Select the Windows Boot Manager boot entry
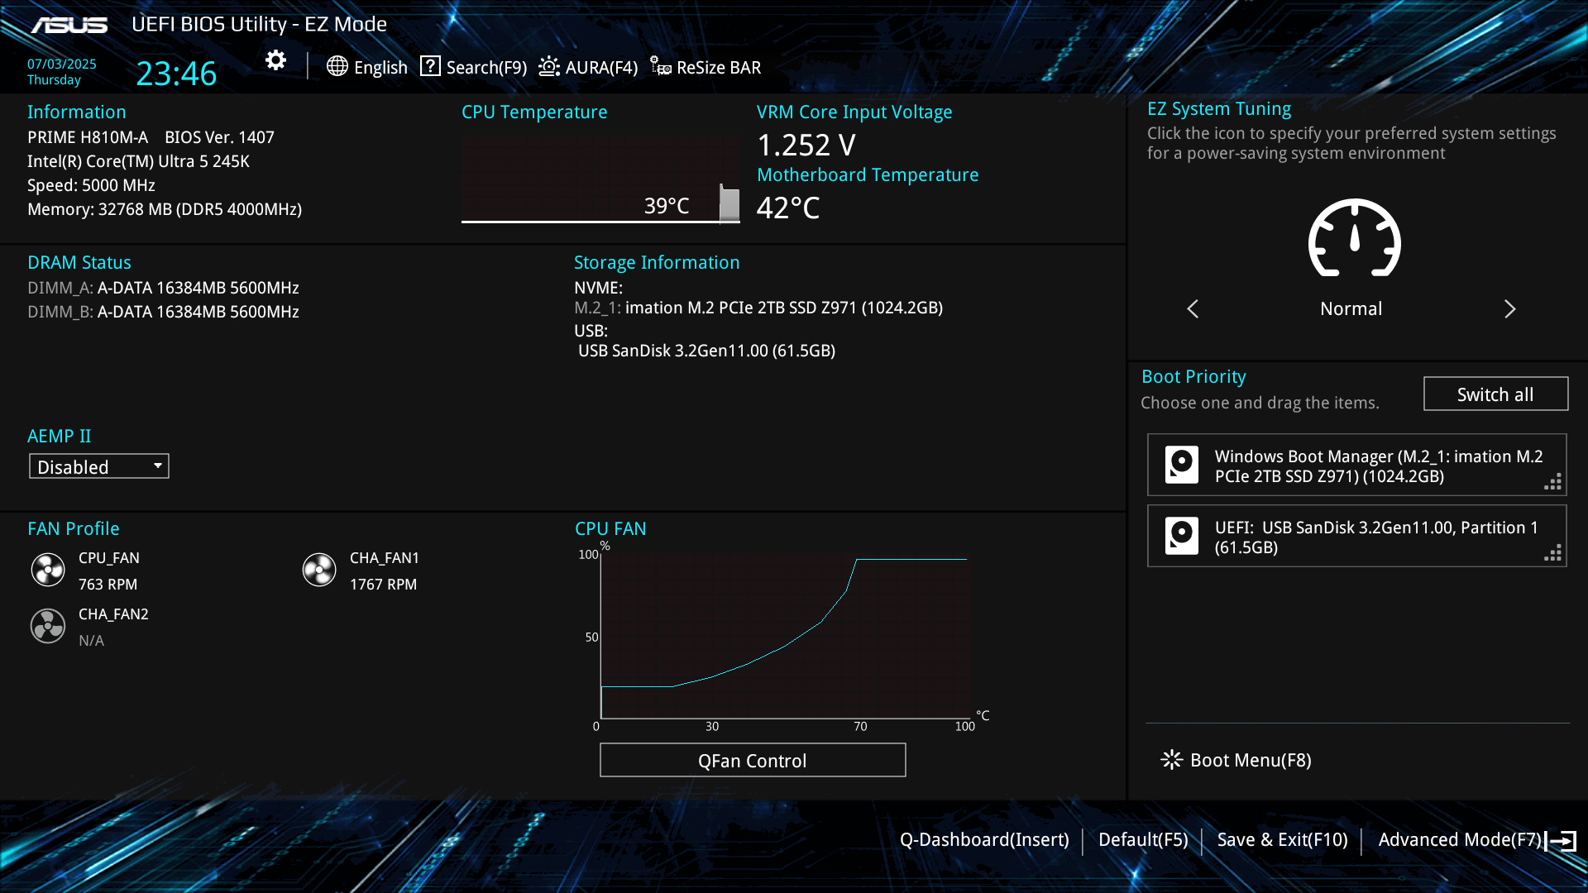The image size is (1588, 893). (1356, 466)
